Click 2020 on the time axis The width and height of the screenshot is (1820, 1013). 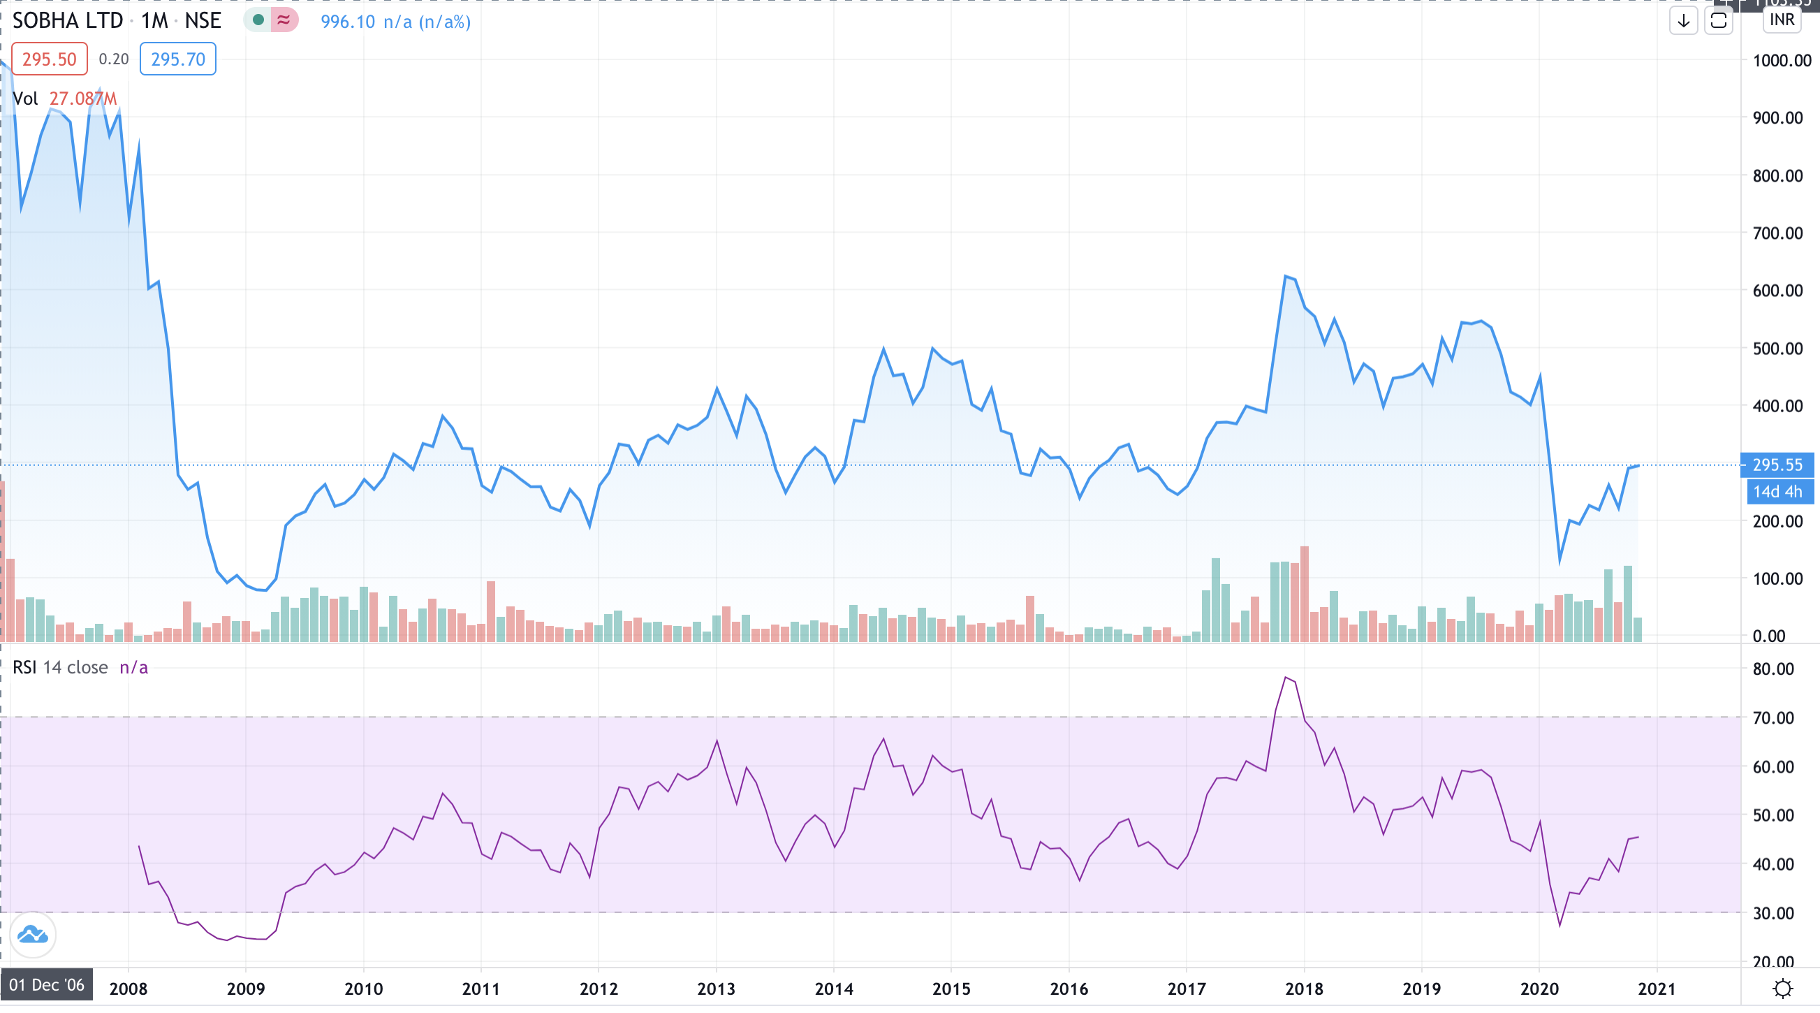click(x=1539, y=989)
